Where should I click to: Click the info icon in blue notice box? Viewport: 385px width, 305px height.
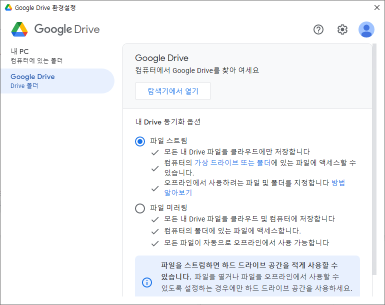pyautogui.click(x=147, y=282)
